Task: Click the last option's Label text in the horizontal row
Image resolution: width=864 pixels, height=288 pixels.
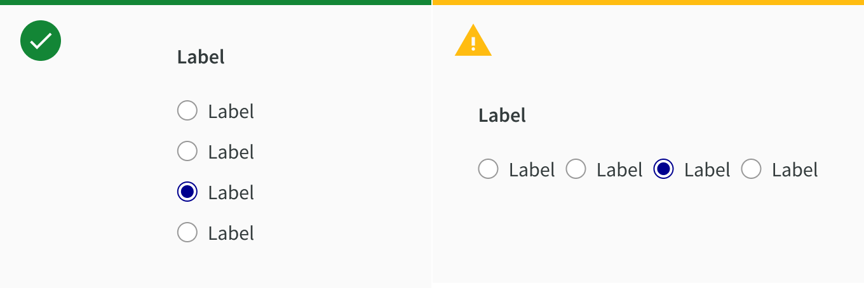Action: [795, 170]
